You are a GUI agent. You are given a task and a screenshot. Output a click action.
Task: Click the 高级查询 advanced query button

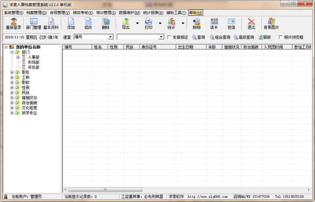(244, 37)
